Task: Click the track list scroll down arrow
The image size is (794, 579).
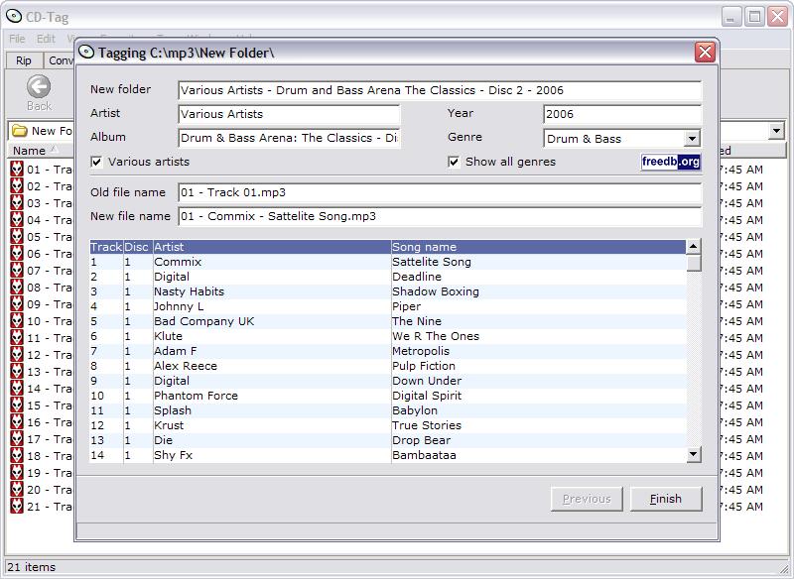Action: coord(694,454)
